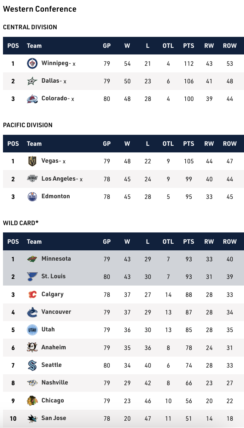Click the Minnesota Wild logo
The height and width of the screenshot is (428, 244).
pyautogui.click(x=32, y=259)
